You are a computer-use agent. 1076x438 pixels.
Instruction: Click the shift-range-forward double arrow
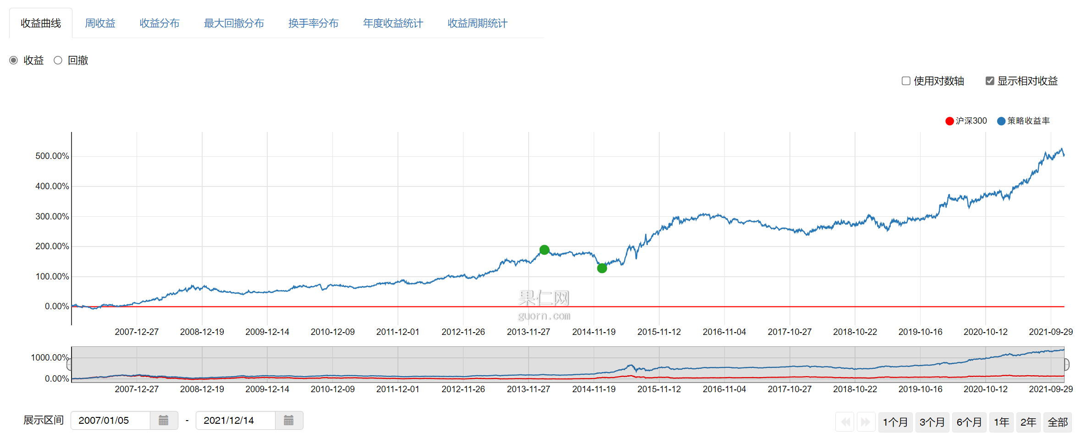click(866, 422)
